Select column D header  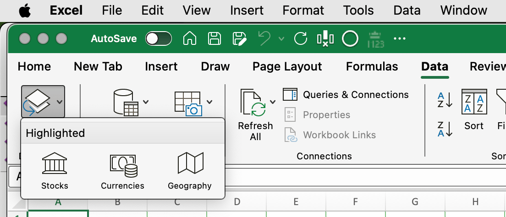coord(237,202)
